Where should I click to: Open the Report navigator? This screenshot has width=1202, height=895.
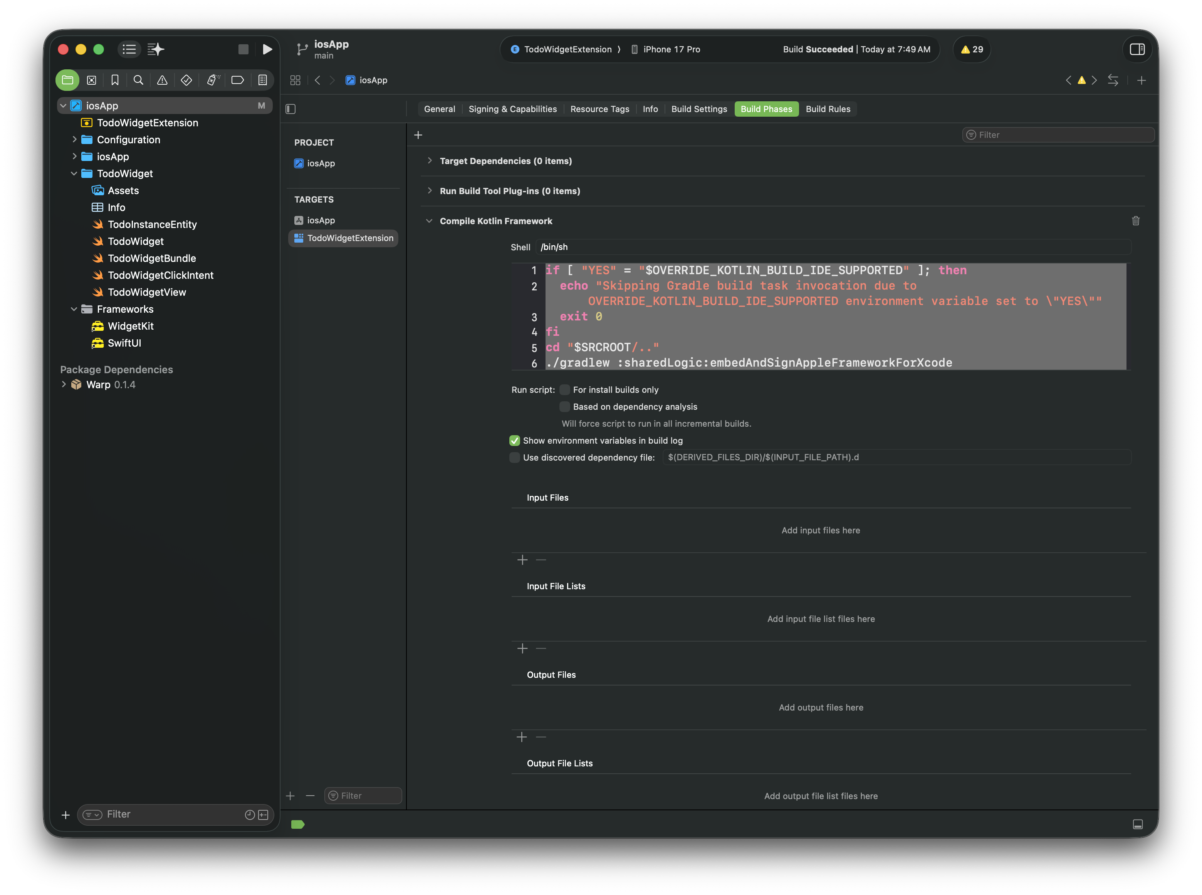[262, 80]
